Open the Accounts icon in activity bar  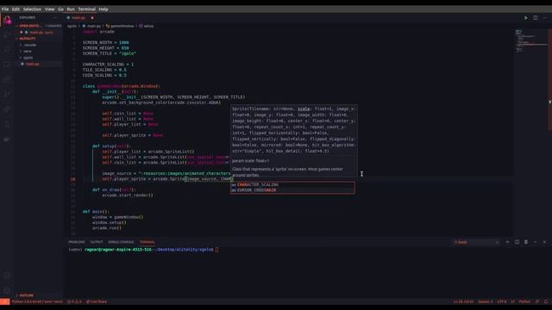coord(7,276)
